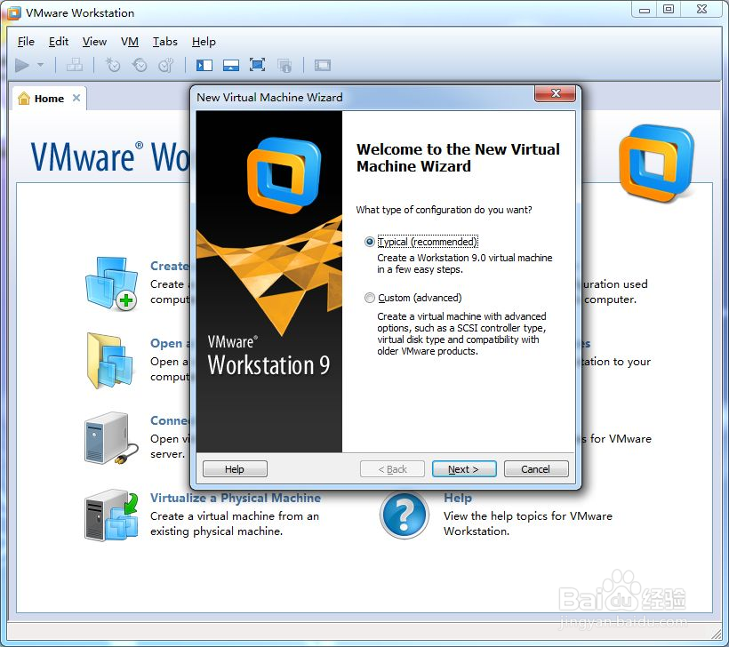Click the Connect to Remote Server icon

(x=112, y=438)
